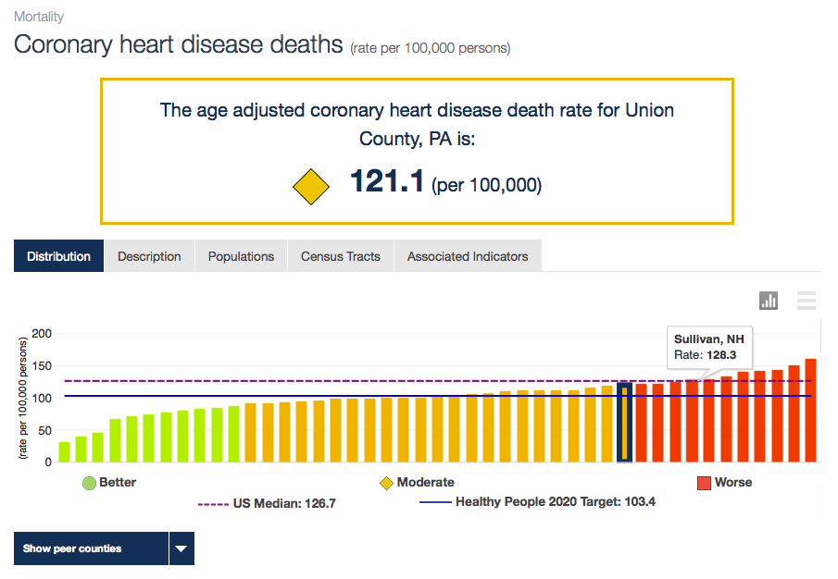Open the Mortality breadcrumb link
This screenshot has width=838, height=579.
pyautogui.click(x=38, y=16)
